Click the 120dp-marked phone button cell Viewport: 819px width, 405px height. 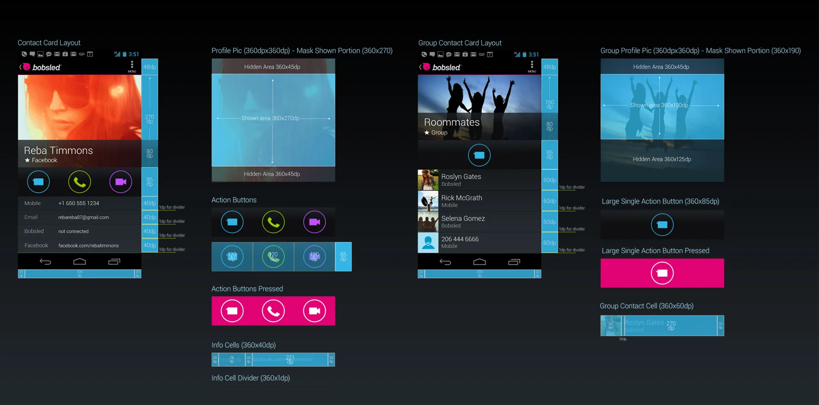coord(273,257)
